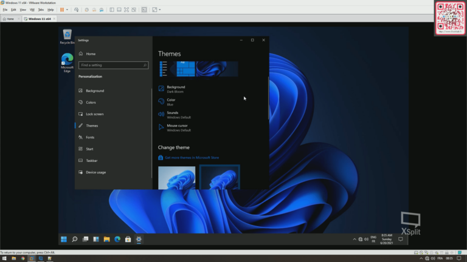
Task: Click host FRA language indicator
Action: (x=440, y=258)
